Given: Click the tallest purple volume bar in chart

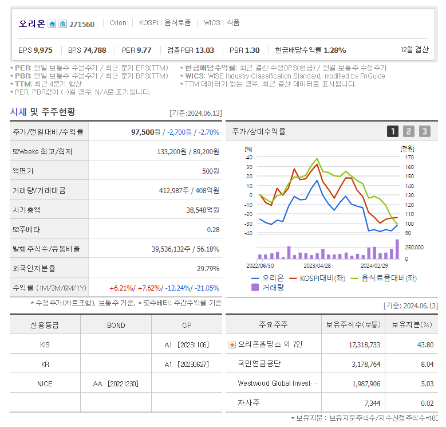Looking at the screenshot, I should (x=397, y=249).
